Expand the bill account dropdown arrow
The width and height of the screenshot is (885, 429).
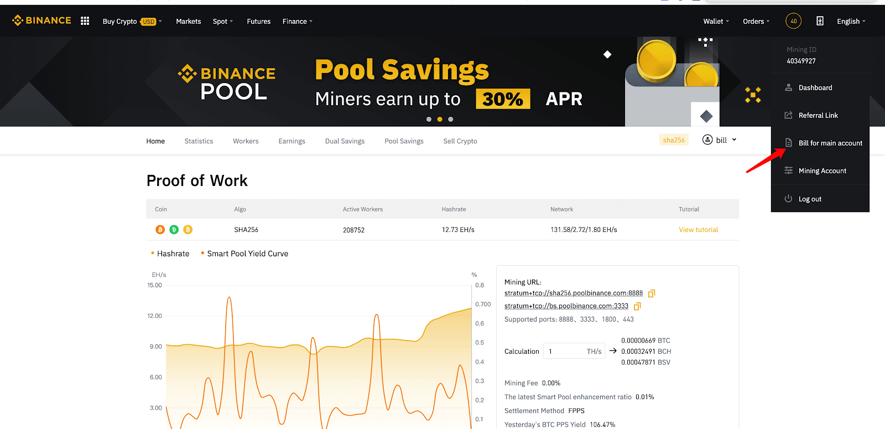click(x=734, y=139)
